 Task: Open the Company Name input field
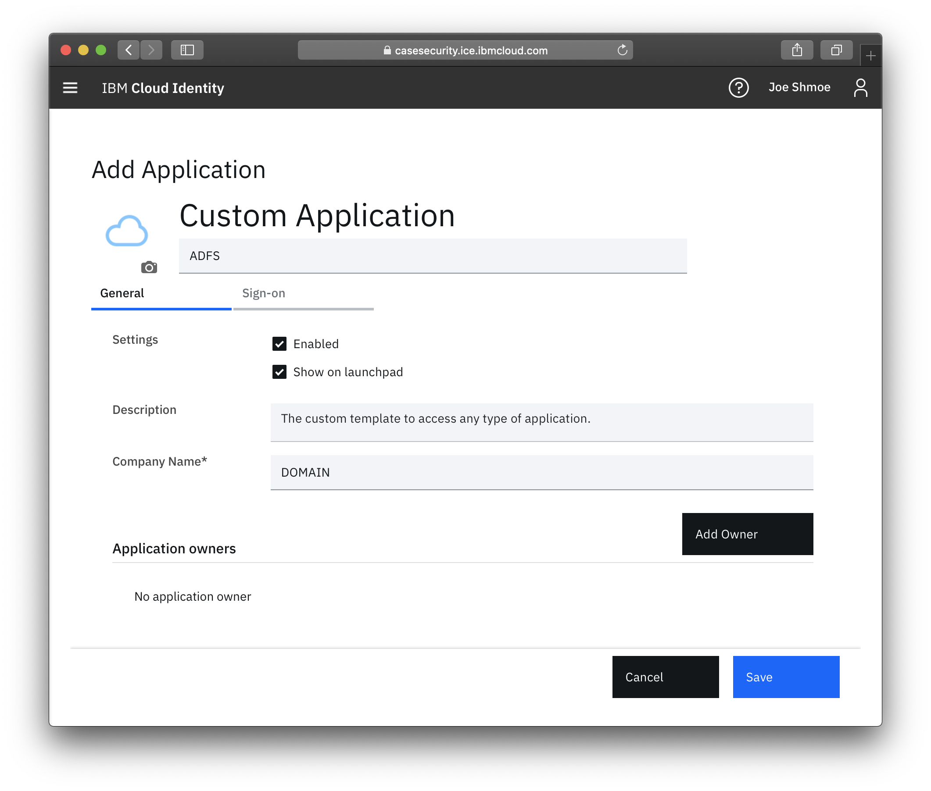click(542, 472)
